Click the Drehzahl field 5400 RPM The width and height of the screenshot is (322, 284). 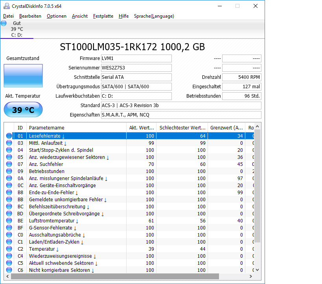[242, 77]
